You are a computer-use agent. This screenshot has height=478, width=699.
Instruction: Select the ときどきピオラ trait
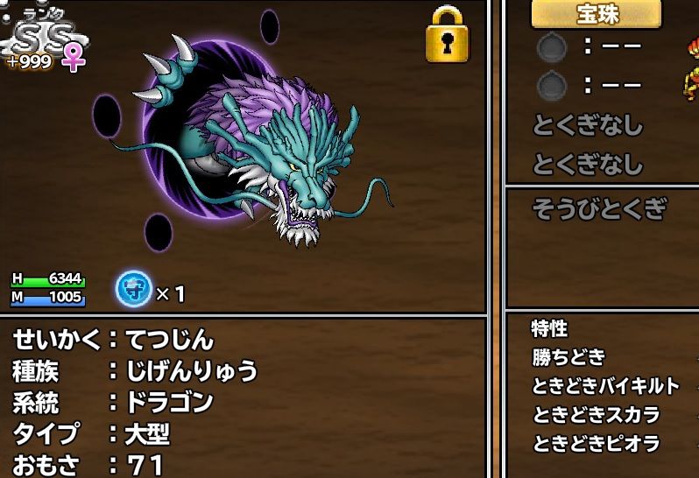click(596, 444)
